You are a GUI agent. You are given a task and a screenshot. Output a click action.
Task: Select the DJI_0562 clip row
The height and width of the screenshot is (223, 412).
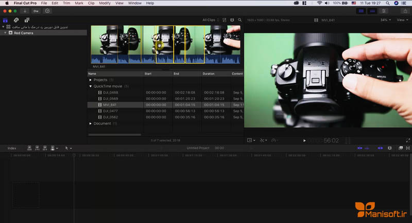coord(165,117)
